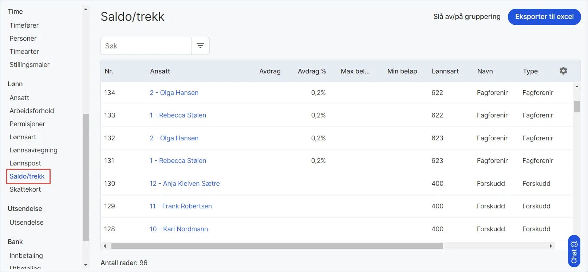Open Permisjoner in the sidebar
The height and width of the screenshot is (272, 588).
27,124
